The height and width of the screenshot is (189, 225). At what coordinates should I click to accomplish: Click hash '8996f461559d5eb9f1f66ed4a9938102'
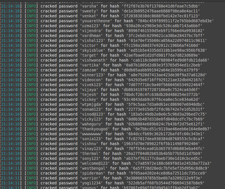pos(165,31)
